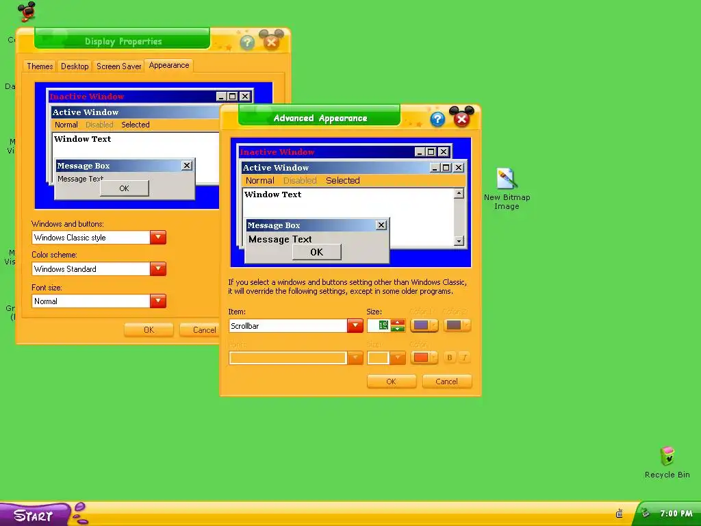The height and width of the screenshot is (526, 701).
Task: Open the Color scheme dropdown
Action: click(x=158, y=268)
